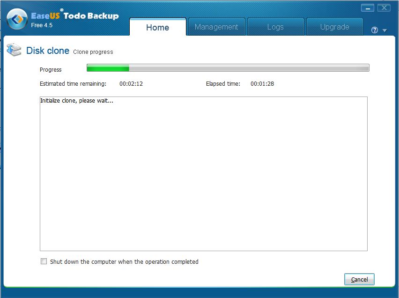Screen dimensions: 399x298
Task: Click the estimated time remaining value
Action: coord(131,84)
